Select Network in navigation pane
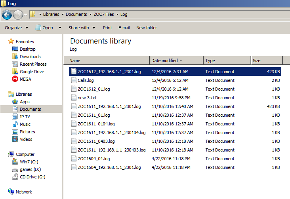This screenshot has height=199, width=290. click(x=20, y=192)
